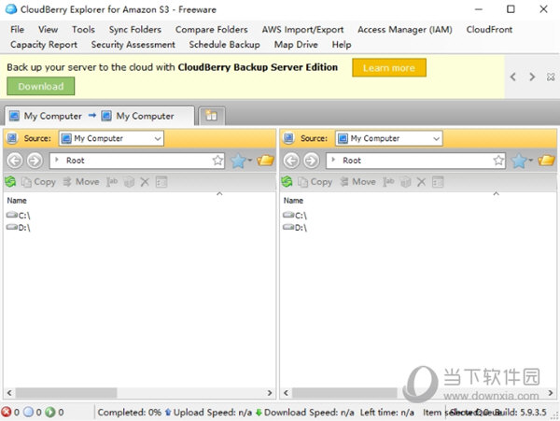Click Copy in the left pane toolbar
Image resolution: width=560 pixels, height=421 pixels.
(38, 182)
